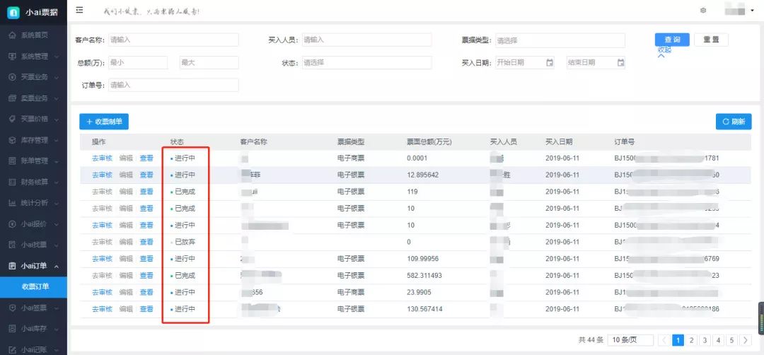Click the 系统首页 home icon
Image resolution: width=764 pixels, height=355 pixels.
coord(13,35)
